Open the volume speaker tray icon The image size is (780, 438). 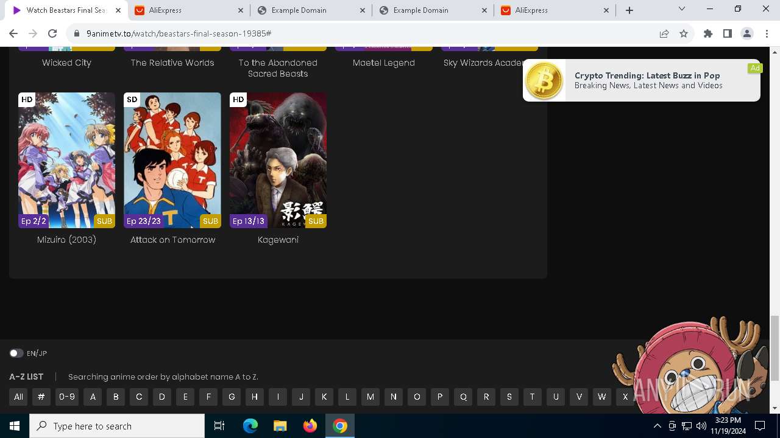coord(701,426)
